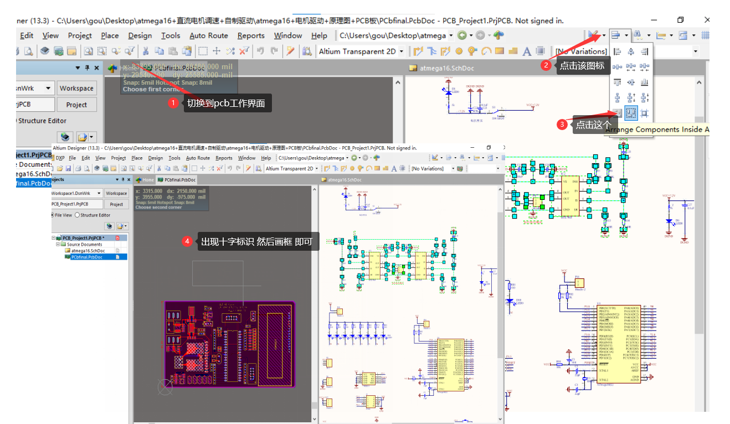Open main window document path dropdown
This screenshot has width=730, height=424.
[451, 35]
